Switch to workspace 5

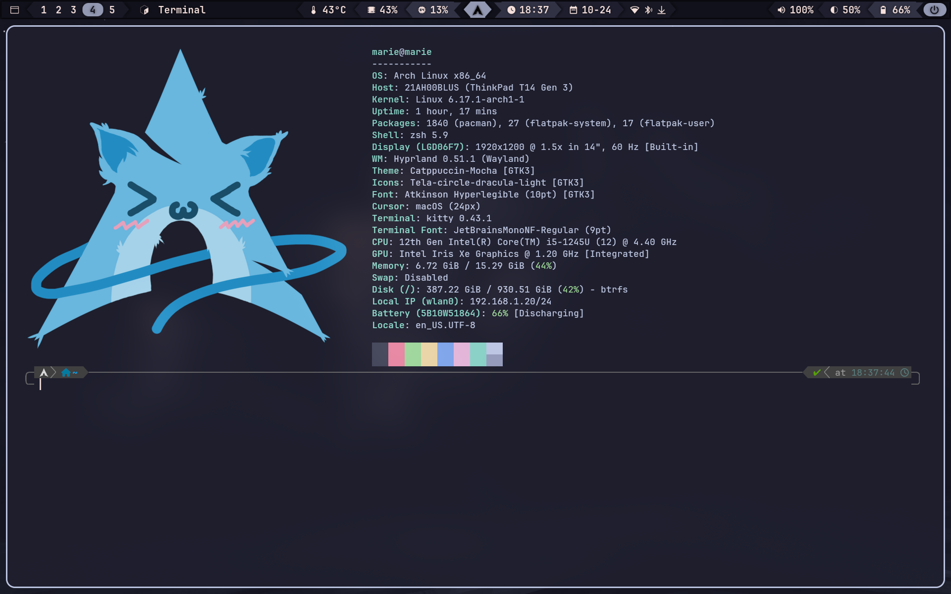[x=111, y=9]
